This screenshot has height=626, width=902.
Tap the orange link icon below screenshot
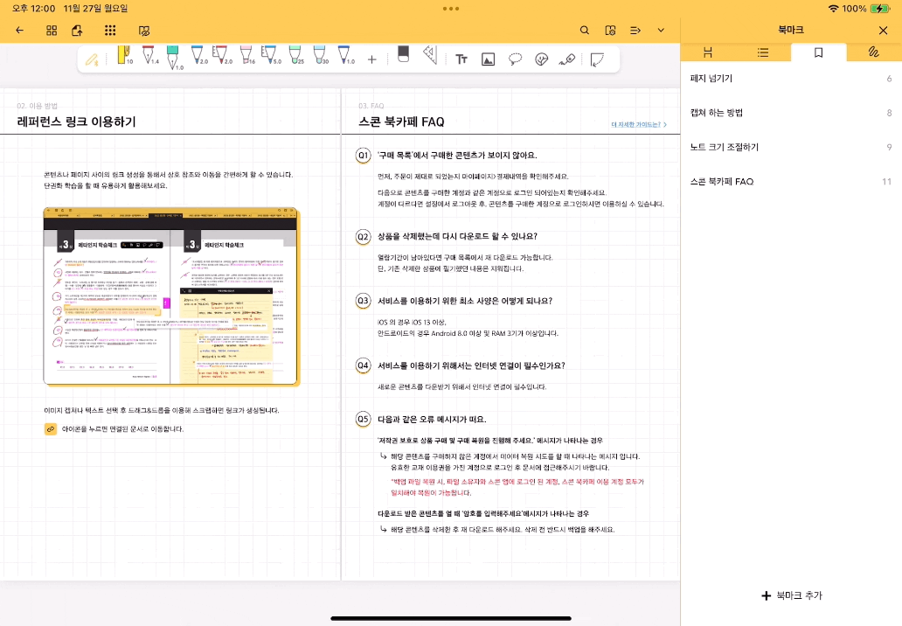point(51,429)
